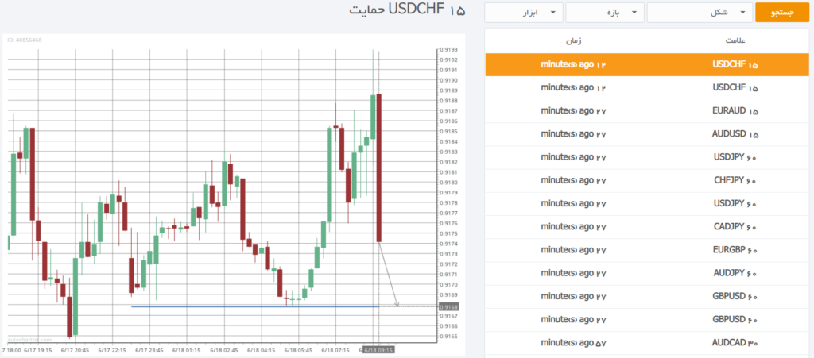The height and width of the screenshot is (358, 814).
Task: Click the زمان column header
Action: (x=573, y=40)
